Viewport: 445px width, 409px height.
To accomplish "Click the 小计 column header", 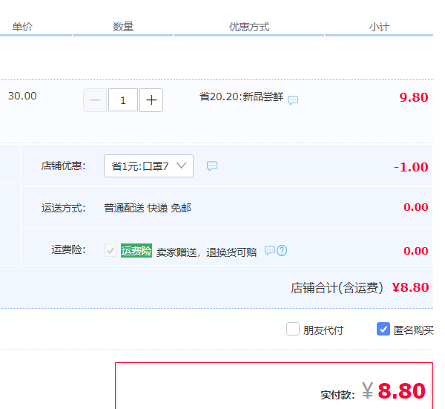I will pyautogui.click(x=379, y=27).
